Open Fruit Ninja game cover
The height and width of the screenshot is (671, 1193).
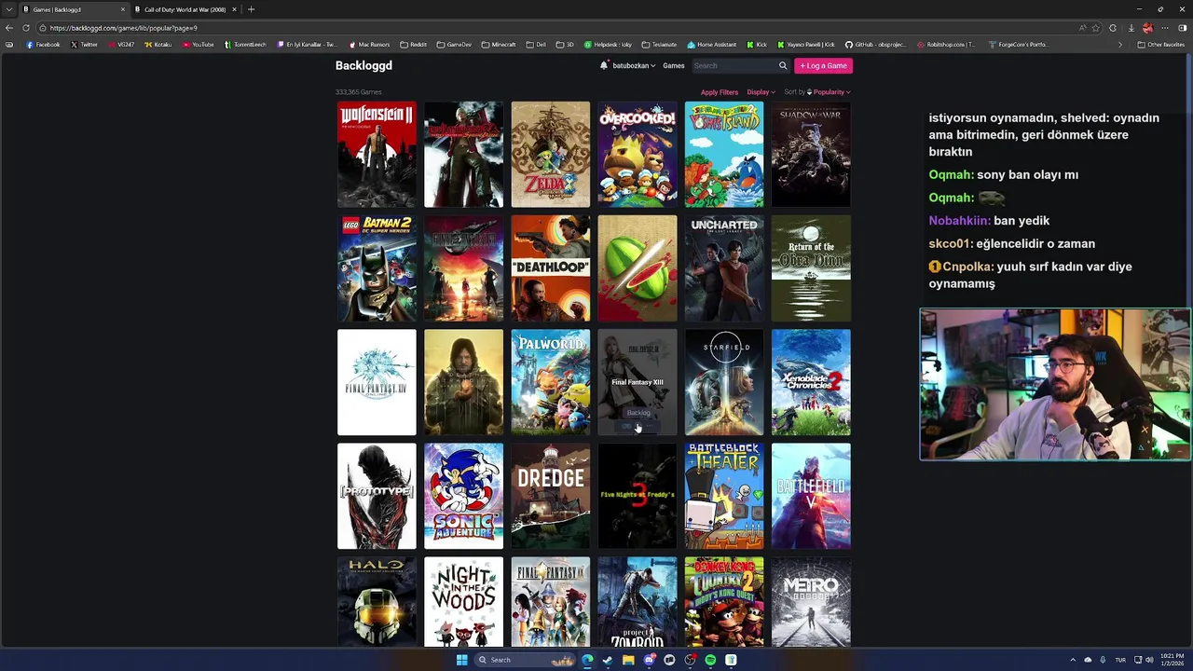point(638,268)
